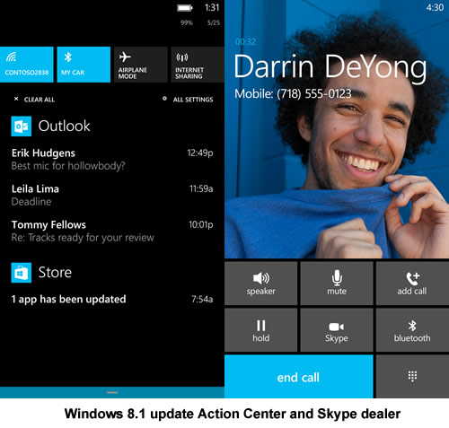Image resolution: width=449 pixels, height=428 pixels.
Task: Tap the Store group header
Action: click(41, 273)
